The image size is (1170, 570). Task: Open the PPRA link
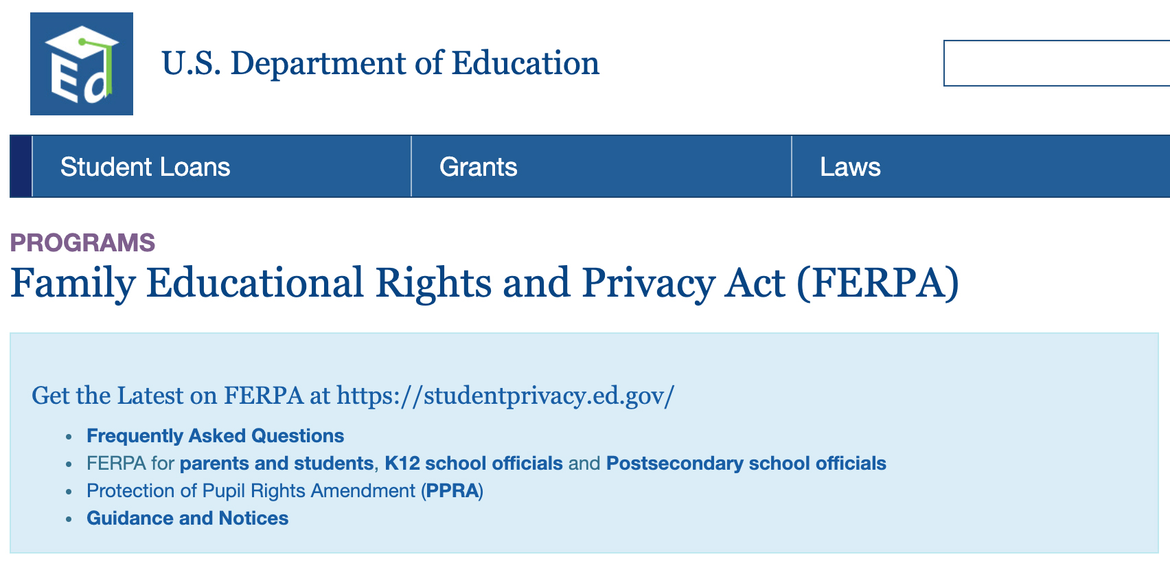pyautogui.click(x=454, y=490)
